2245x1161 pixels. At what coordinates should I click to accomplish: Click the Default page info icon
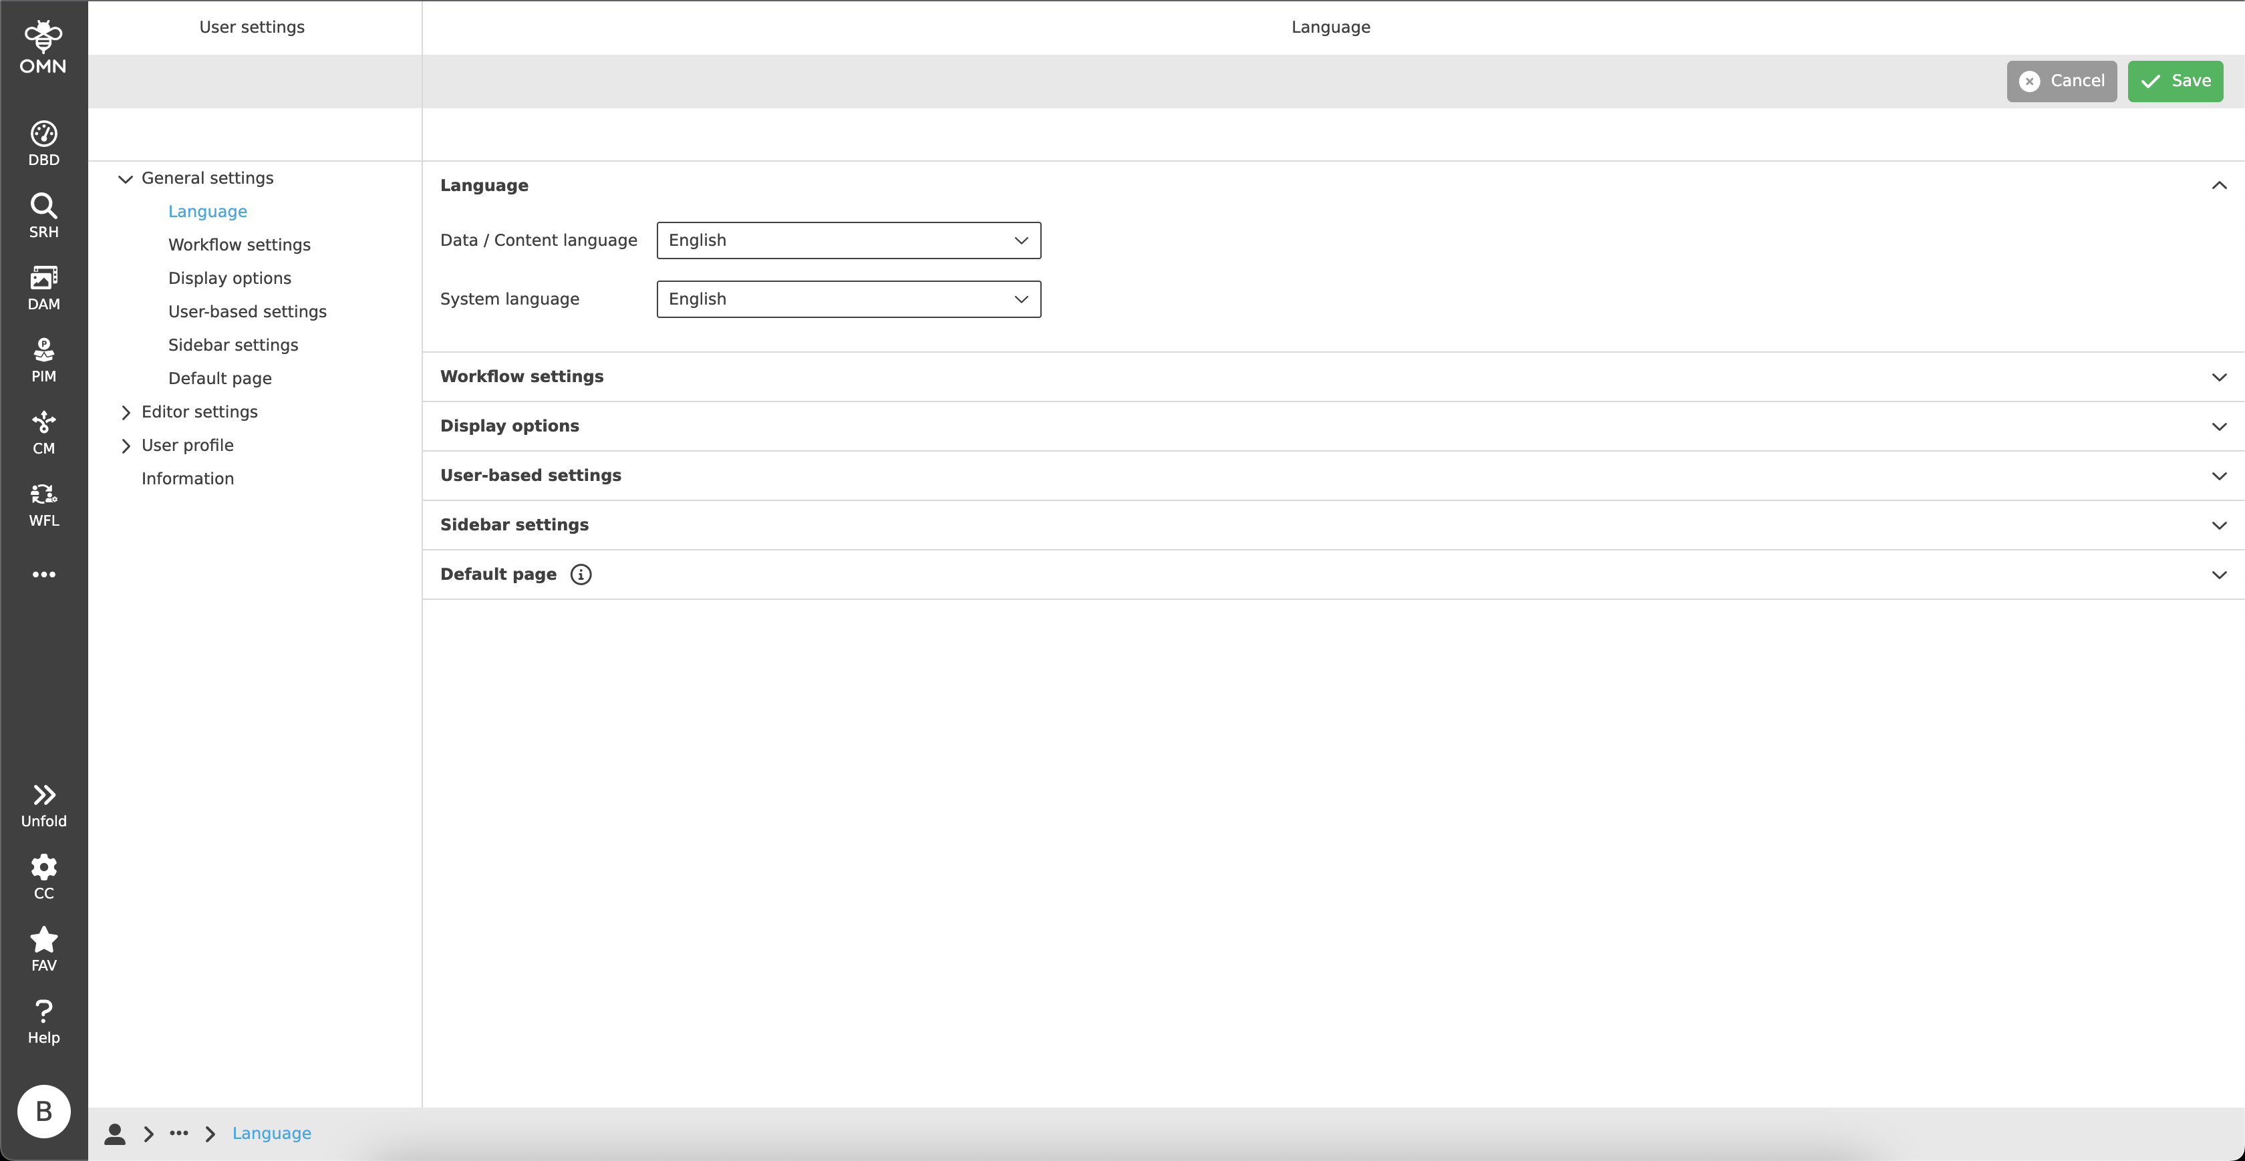pyautogui.click(x=581, y=574)
